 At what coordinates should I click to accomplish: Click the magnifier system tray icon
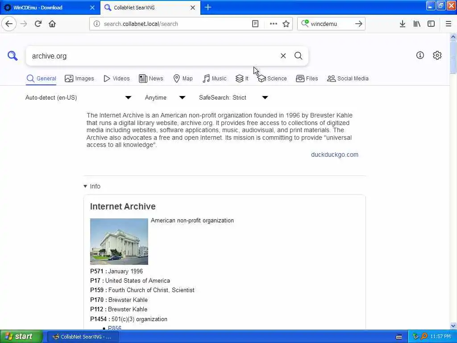pos(424,337)
